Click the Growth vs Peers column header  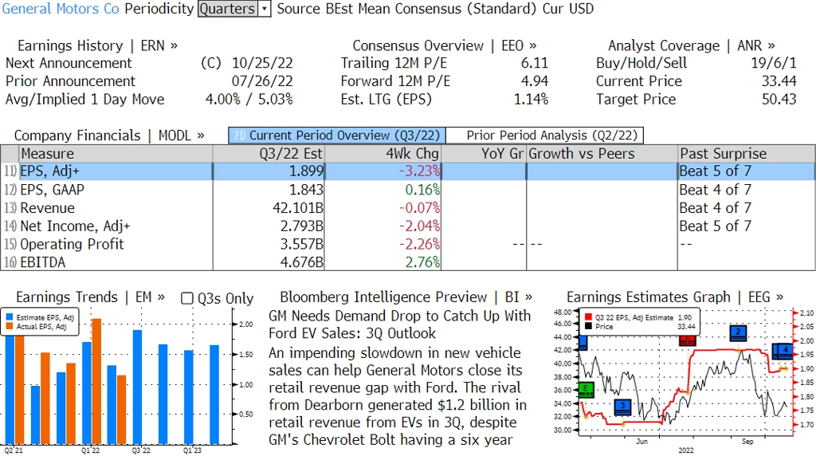602,154
